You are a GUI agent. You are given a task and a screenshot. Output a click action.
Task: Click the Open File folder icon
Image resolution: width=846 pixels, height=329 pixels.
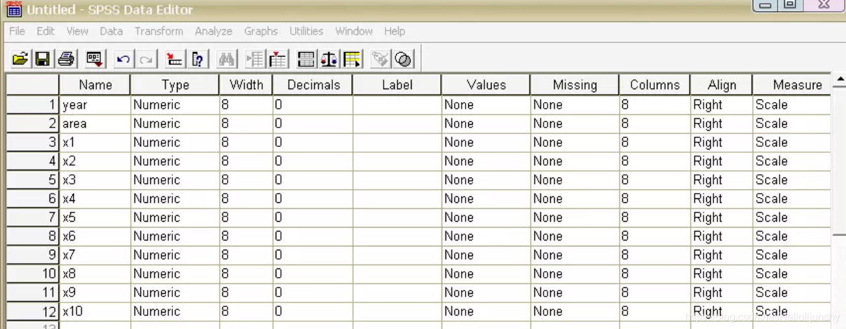pyautogui.click(x=20, y=60)
